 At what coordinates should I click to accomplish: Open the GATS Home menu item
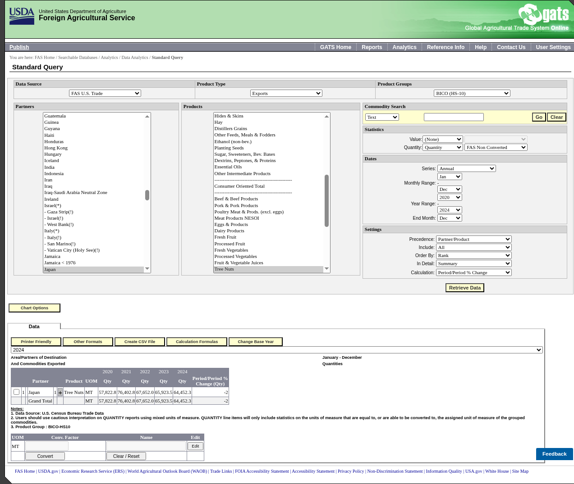(335, 47)
